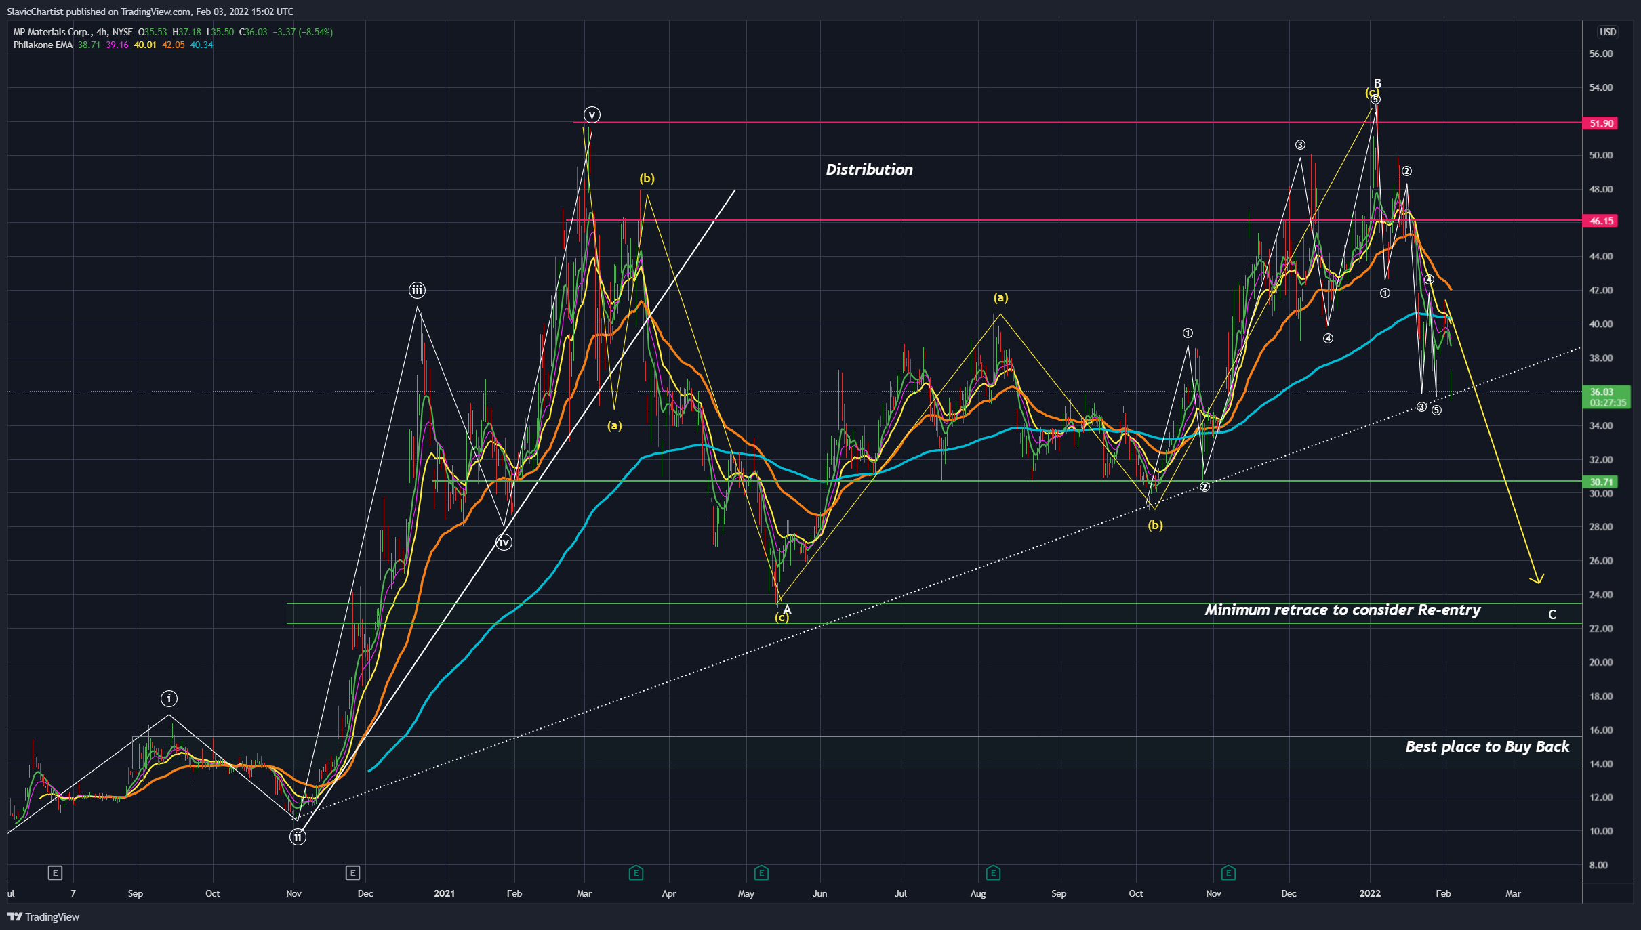Click the 2022 label on the time axis

point(1370,893)
